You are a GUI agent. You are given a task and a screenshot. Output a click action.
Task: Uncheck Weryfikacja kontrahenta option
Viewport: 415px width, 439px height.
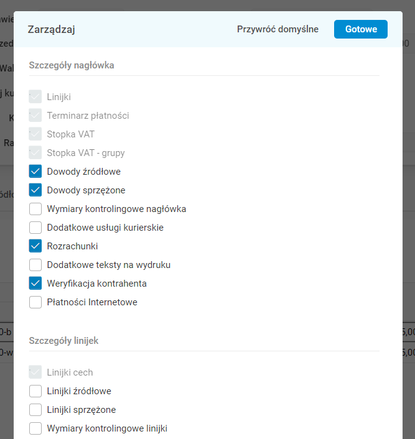tap(35, 284)
